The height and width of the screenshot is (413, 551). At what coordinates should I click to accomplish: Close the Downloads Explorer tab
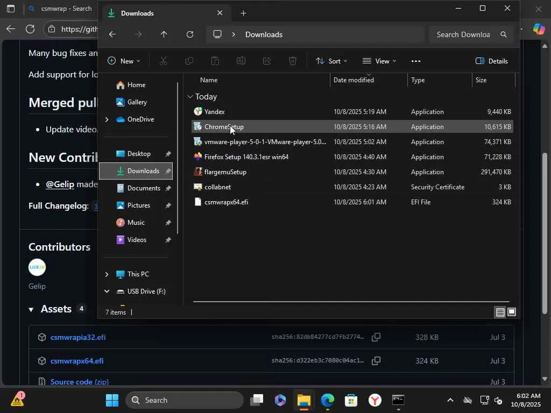click(220, 13)
